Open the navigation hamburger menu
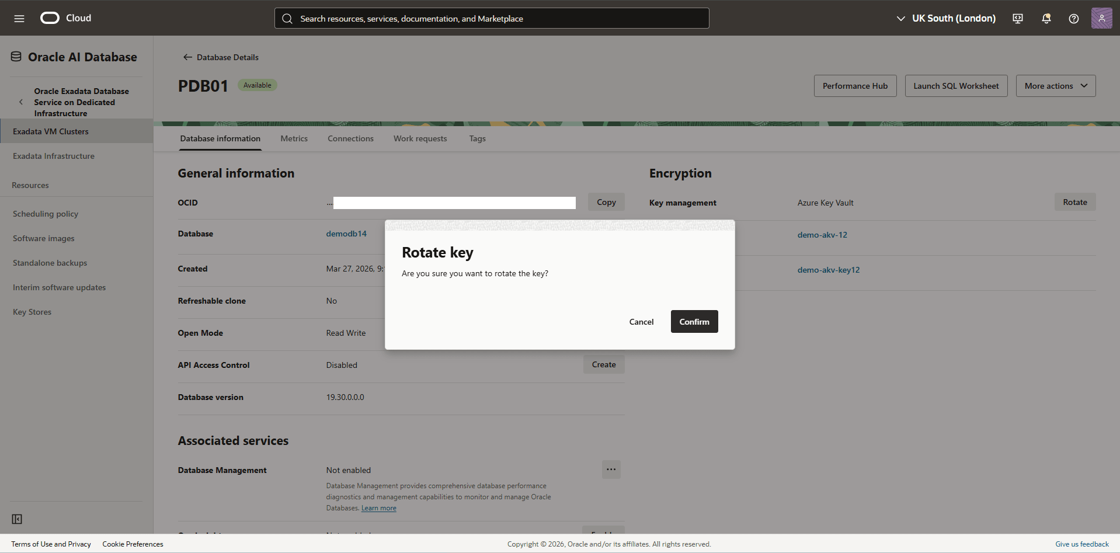This screenshot has width=1120, height=553. coord(19,18)
